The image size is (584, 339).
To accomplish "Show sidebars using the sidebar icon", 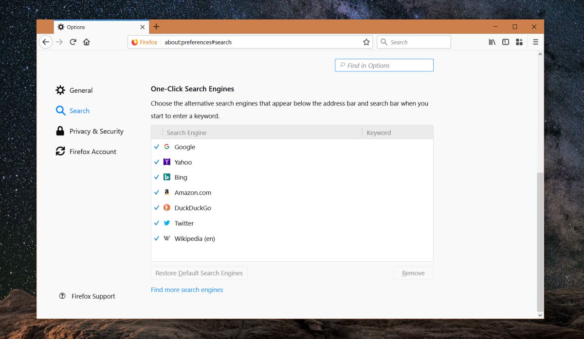I will coord(506,42).
